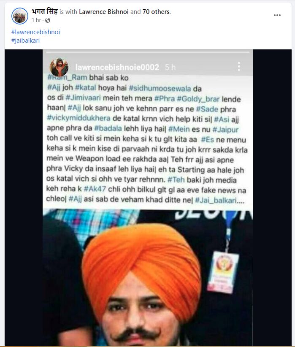This screenshot has width=295, height=347.
Task: Open the post options three-dot menu
Action: pos(277,15)
